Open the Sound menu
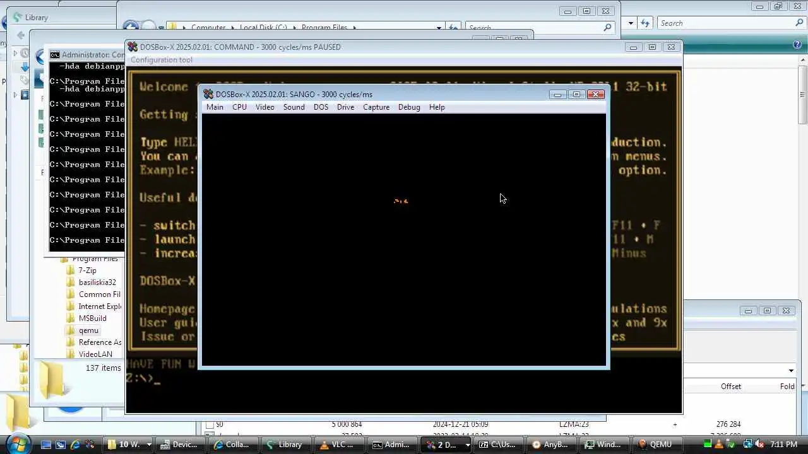The height and width of the screenshot is (454, 808). (x=294, y=107)
